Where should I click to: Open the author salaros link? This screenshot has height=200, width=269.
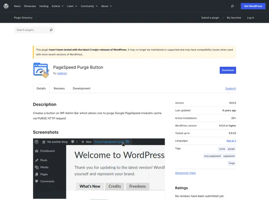point(62,73)
